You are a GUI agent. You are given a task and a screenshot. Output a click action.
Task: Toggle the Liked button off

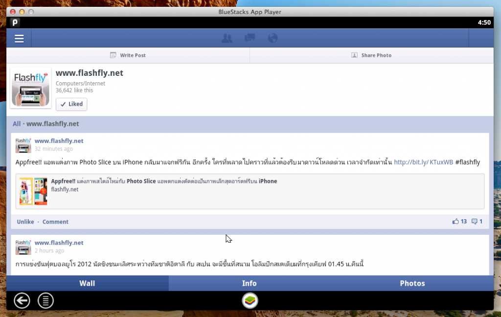pyautogui.click(x=71, y=104)
